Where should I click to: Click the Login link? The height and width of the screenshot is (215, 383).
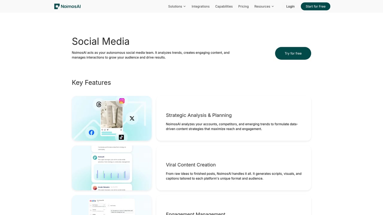pos(290,6)
